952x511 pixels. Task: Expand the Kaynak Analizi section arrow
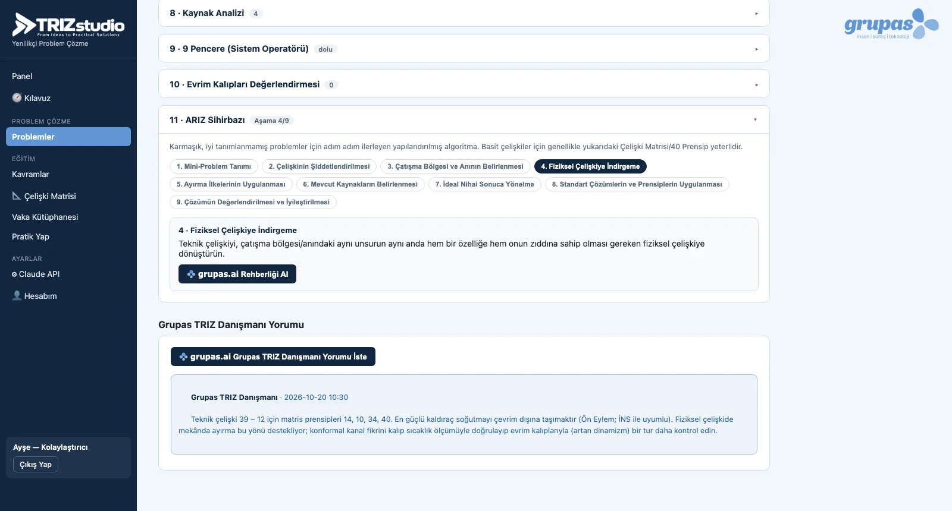756,13
